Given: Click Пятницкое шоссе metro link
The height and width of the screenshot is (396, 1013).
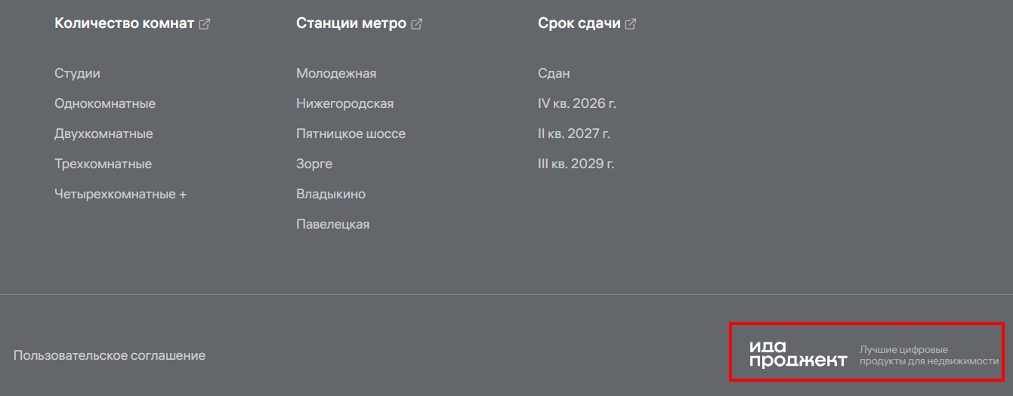Looking at the screenshot, I should click(x=351, y=134).
